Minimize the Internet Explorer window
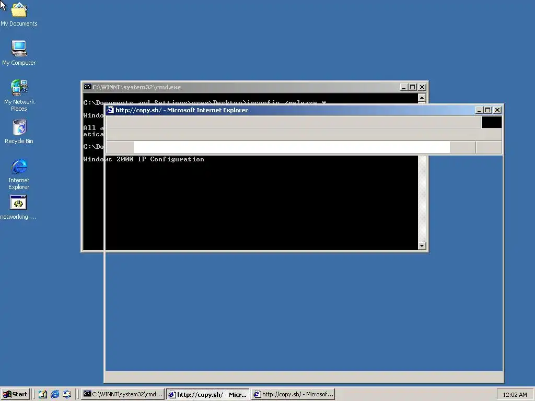The image size is (535, 401). pyautogui.click(x=479, y=110)
